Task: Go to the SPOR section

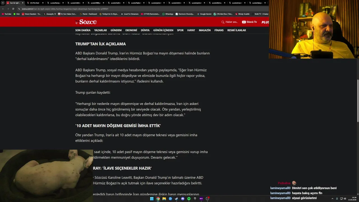Action: (x=180, y=30)
